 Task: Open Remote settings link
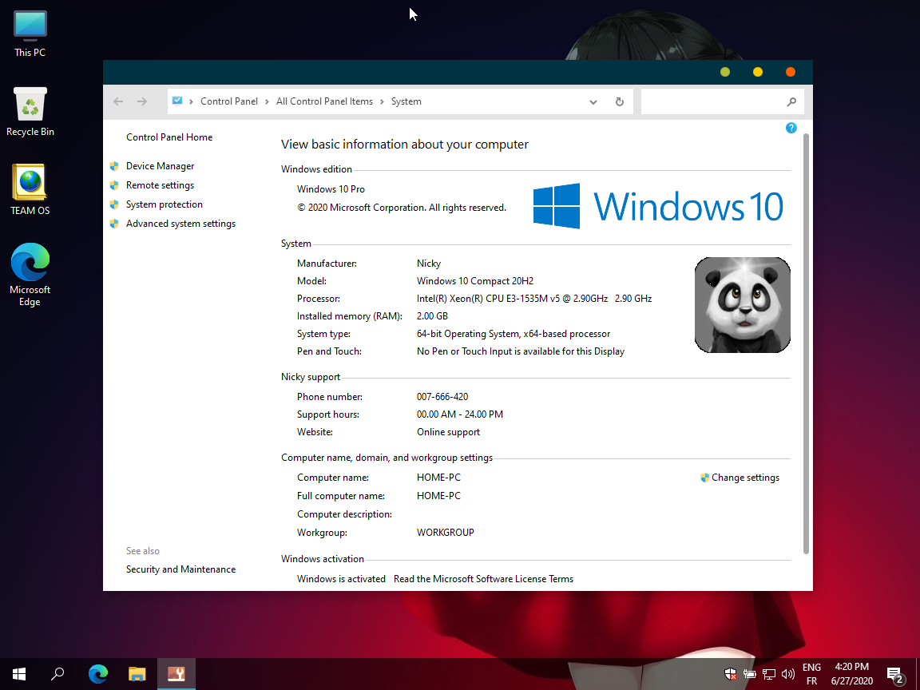(160, 185)
